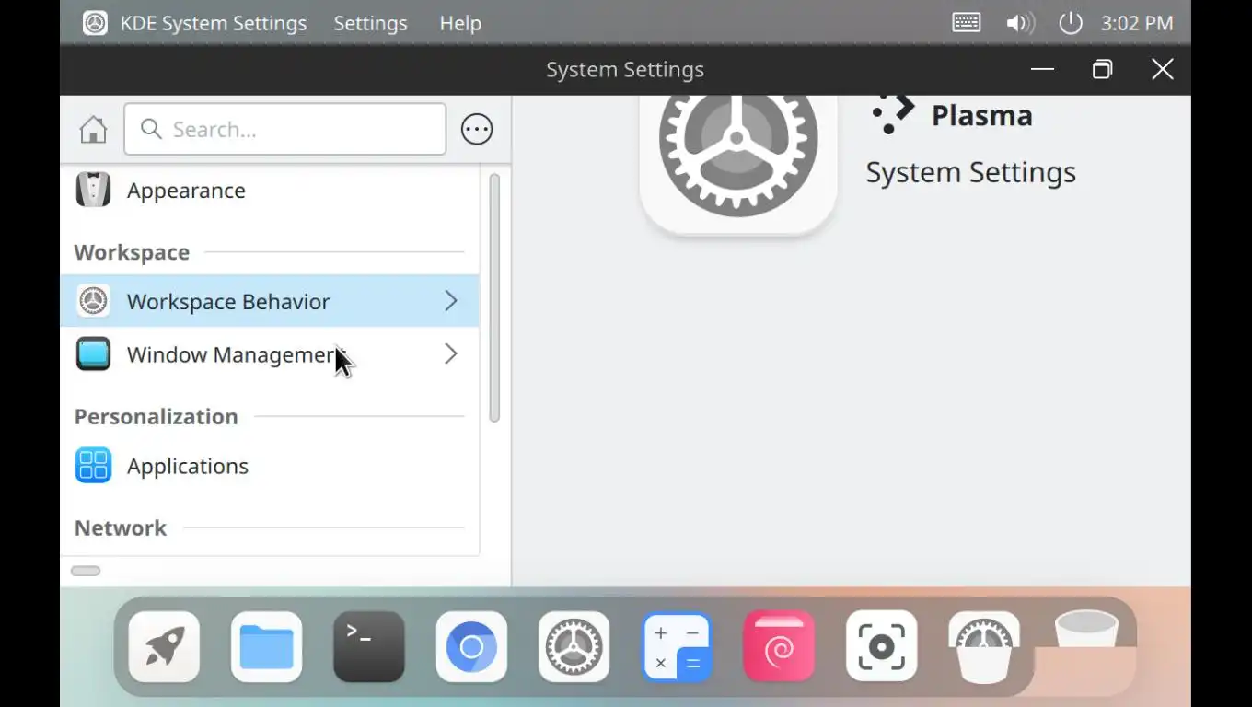
Task: Expand Window Management with its chevron
Action: [x=451, y=354]
